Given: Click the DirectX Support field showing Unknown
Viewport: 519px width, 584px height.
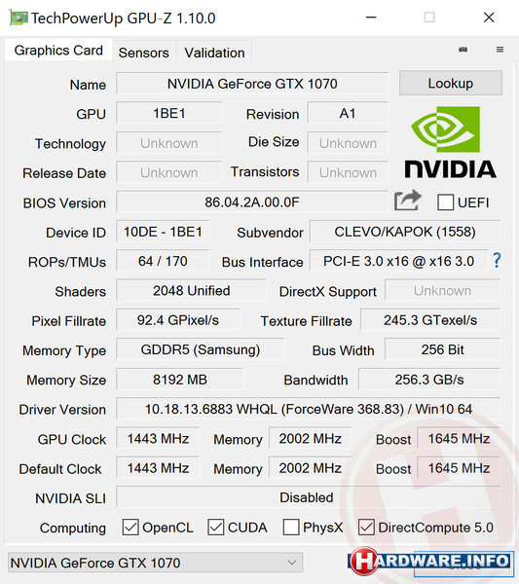Looking at the screenshot, I should 443,290.
